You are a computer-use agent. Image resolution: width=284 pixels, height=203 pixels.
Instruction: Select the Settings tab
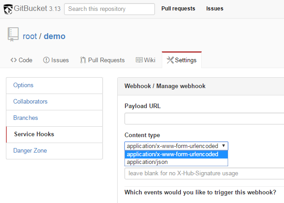182,60
